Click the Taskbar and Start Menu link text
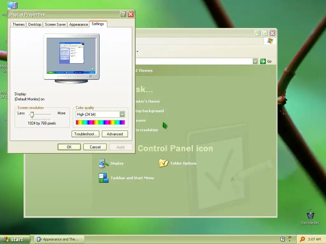Image resolution: width=326 pixels, height=244 pixels. click(132, 178)
